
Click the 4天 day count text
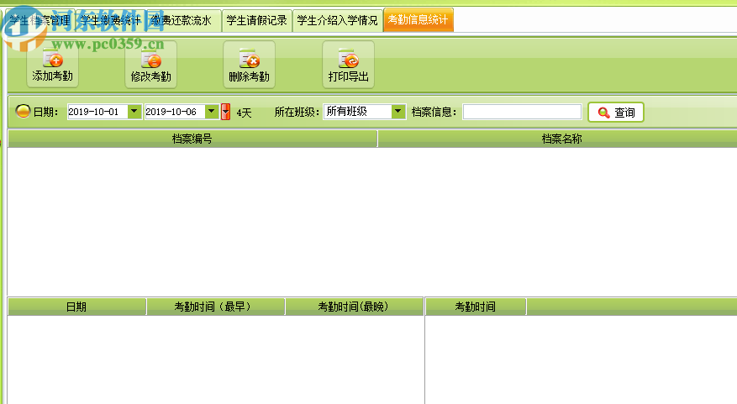click(244, 113)
